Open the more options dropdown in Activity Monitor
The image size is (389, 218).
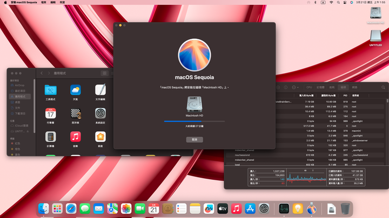pos(295,87)
